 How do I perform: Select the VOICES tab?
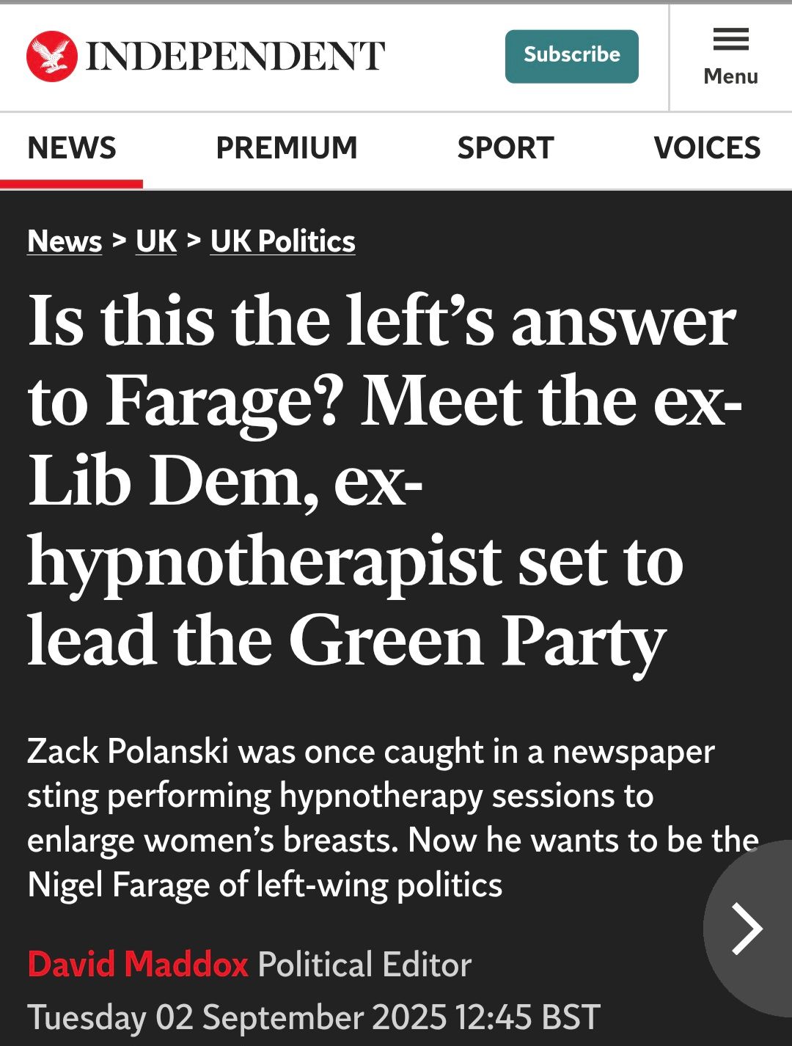tap(707, 148)
